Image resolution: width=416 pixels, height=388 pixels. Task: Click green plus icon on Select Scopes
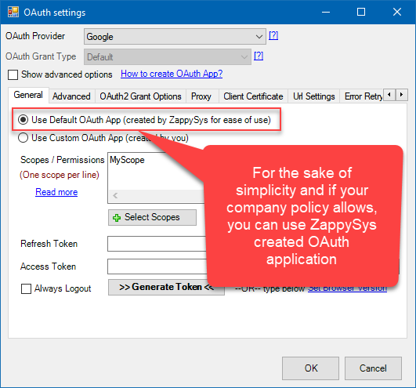pyautogui.click(x=117, y=218)
